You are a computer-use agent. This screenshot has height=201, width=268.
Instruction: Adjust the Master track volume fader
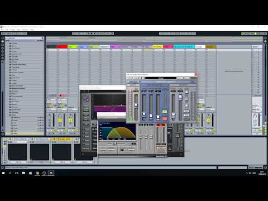coord(259,119)
